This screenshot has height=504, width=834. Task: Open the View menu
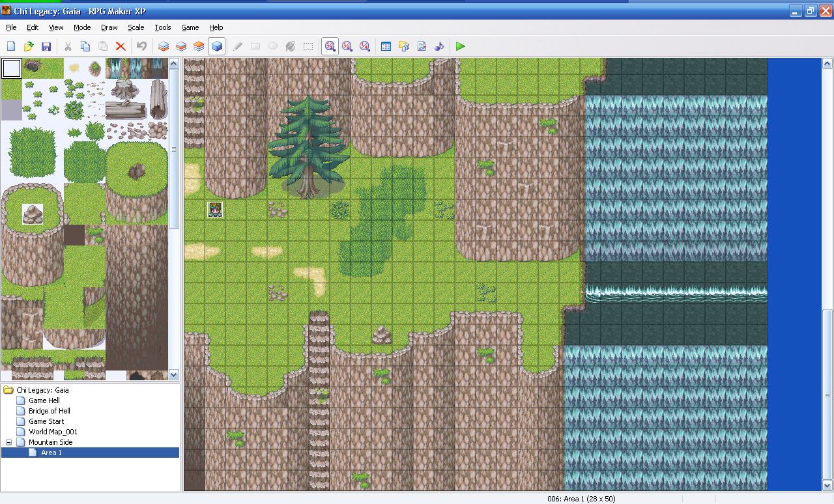[x=56, y=27]
